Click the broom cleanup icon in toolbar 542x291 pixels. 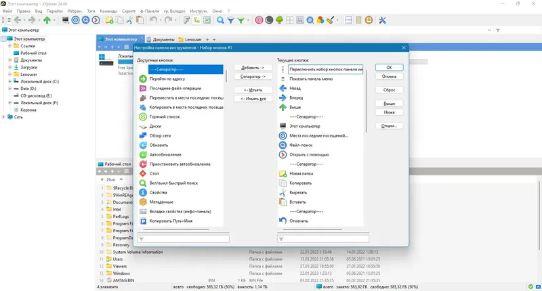[x=331, y=20]
